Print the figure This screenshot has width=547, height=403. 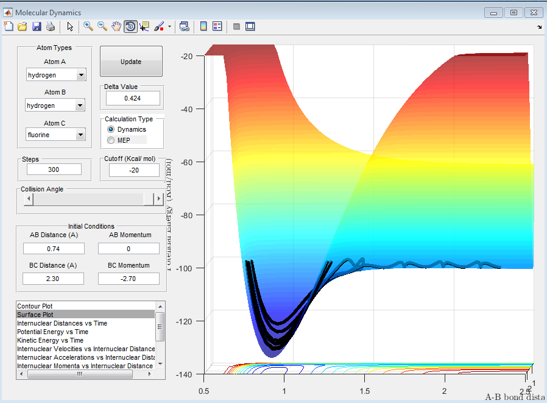click(x=51, y=26)
